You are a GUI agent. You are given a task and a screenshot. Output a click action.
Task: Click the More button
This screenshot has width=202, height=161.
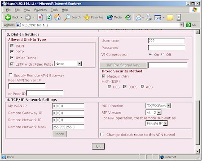pos(60,134)
